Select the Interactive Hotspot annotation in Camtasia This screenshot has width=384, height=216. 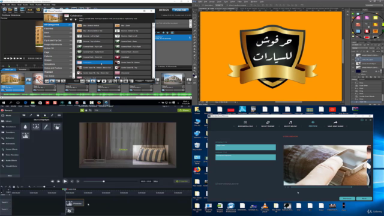[x=57, y=127]
